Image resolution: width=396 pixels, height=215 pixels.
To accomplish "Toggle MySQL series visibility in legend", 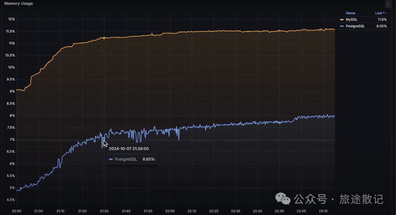I will [352, 20].
